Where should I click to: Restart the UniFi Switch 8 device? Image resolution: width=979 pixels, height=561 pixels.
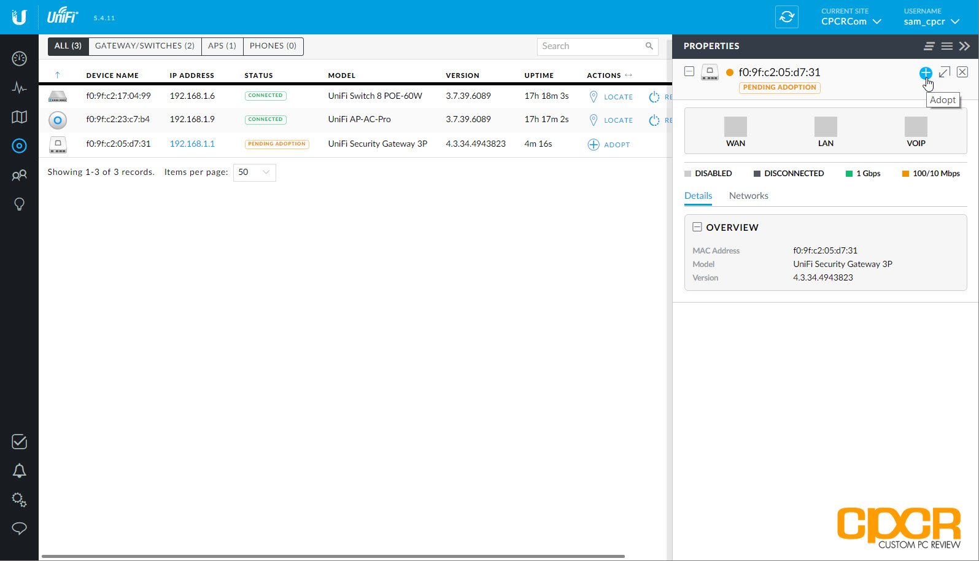pyautogui.click(x=660, y=97)
